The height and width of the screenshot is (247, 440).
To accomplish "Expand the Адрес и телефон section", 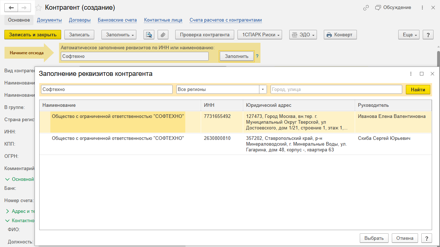I will tap(8, 211).
